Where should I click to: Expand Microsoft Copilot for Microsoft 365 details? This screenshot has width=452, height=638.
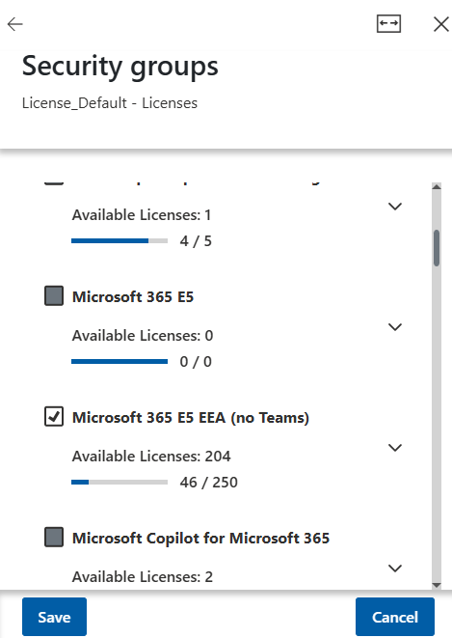point(395,568)
